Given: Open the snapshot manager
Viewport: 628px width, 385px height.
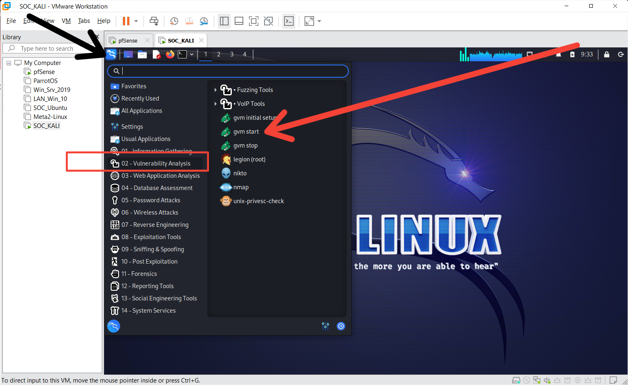Looking at the screenshot, I should (x=204, y=21).
